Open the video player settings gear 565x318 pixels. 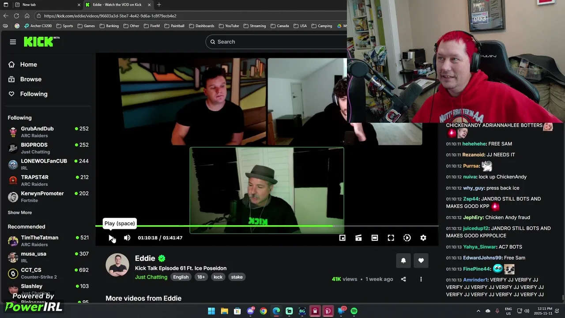click(x=423, y=238)
